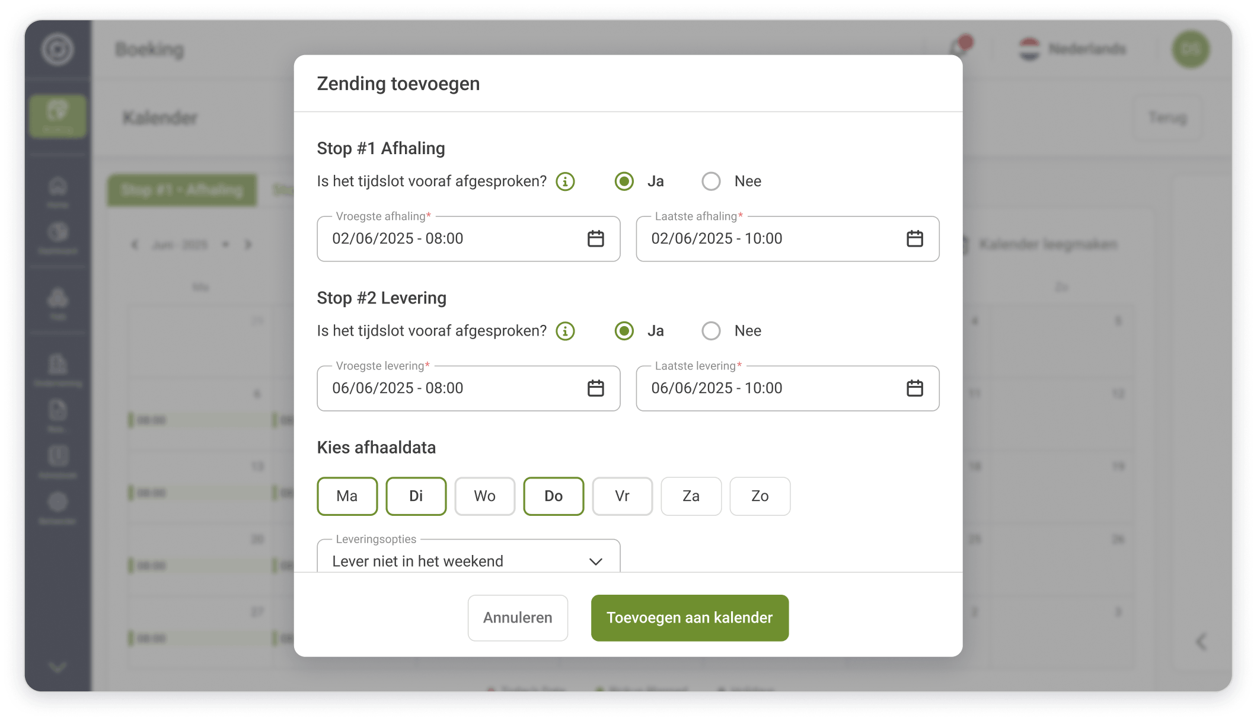Collapse the sidebar using the bottom chevron
Screen dimensions: 1257x721
tap(57, 666)
